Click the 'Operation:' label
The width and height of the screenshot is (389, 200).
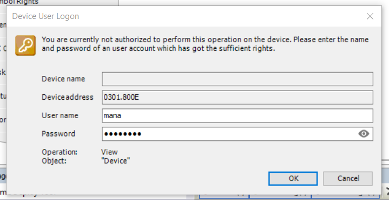[60, 152]
